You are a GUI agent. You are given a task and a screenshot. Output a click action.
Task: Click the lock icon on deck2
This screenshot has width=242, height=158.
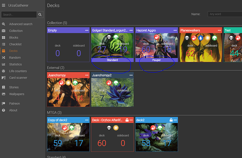coord(171,120)
